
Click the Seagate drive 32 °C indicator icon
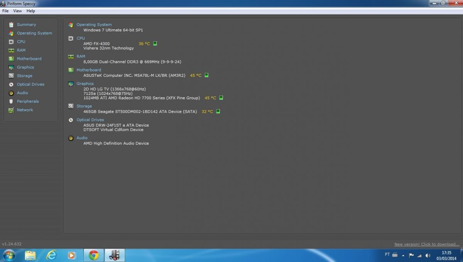tap(218, 112)
